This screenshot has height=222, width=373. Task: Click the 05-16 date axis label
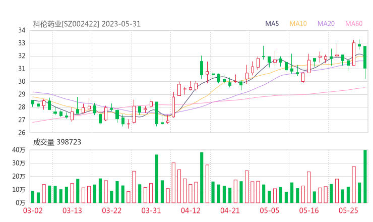(309, 210)
